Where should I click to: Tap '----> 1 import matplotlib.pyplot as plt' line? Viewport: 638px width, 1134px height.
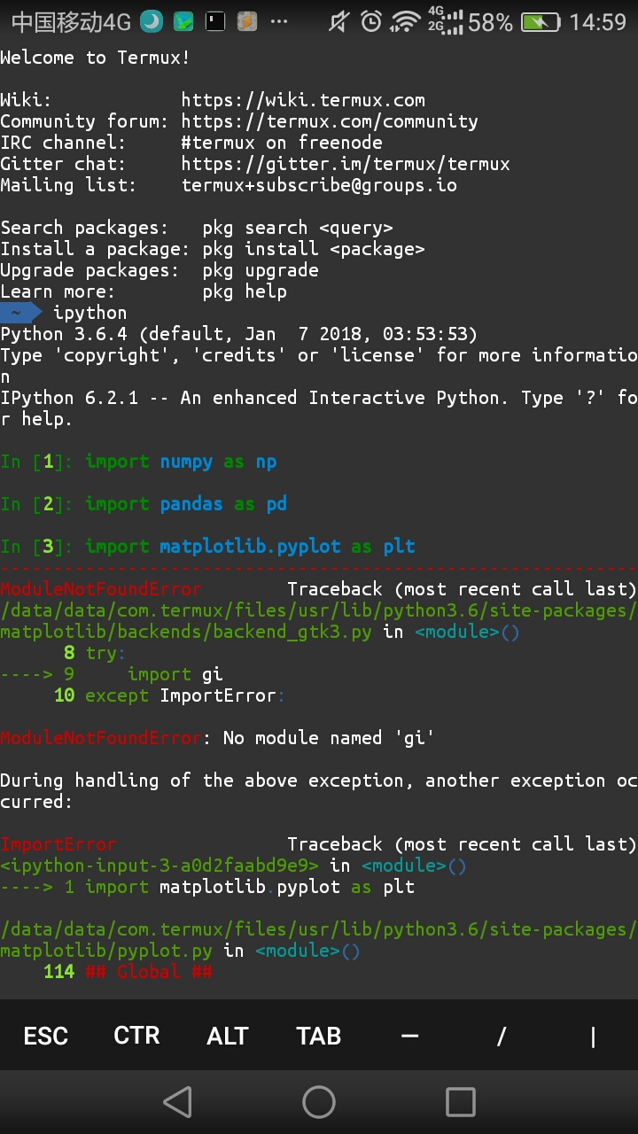207,887
